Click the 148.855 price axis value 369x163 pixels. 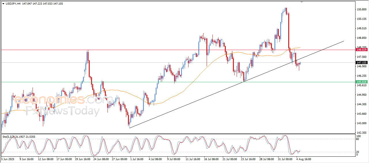point(362,38)
